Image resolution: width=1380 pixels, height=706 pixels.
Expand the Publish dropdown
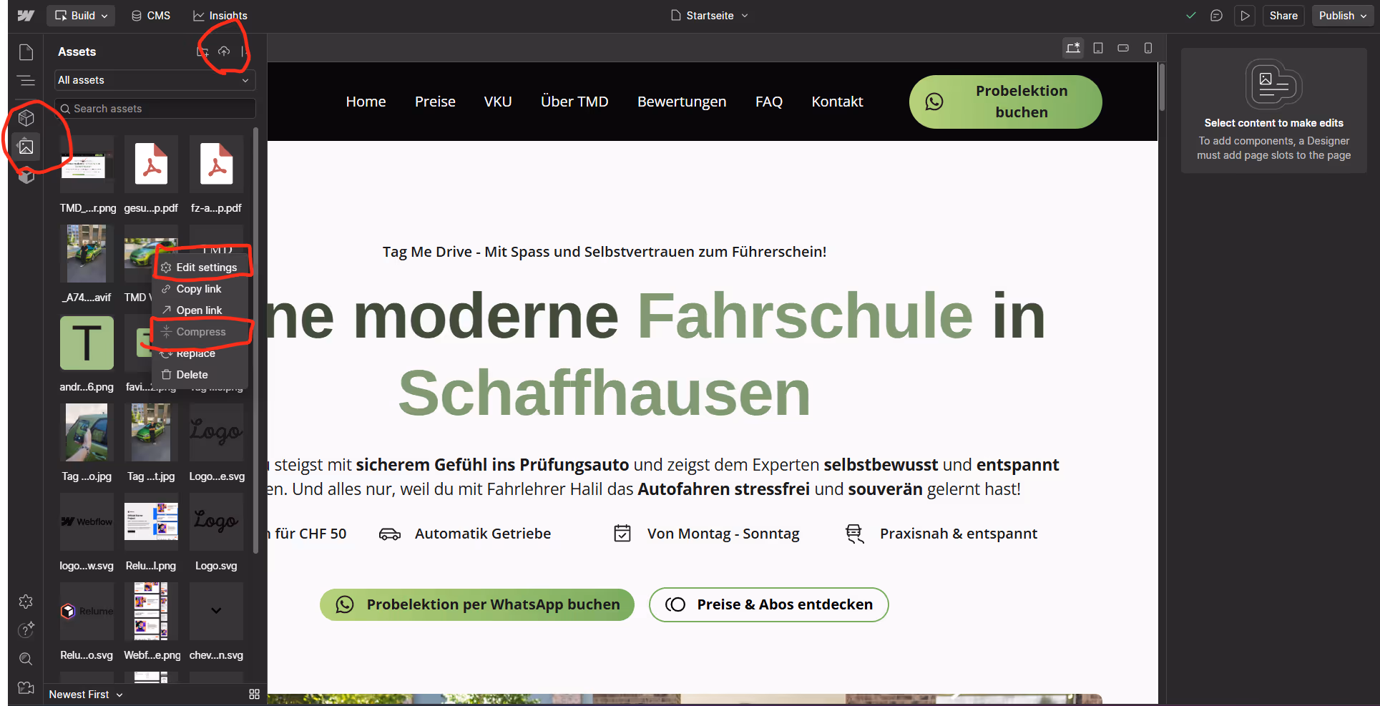[1343, 16]
